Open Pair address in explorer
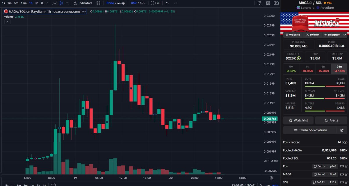This screenshot has width=349, height=186. tap(343, 167)
